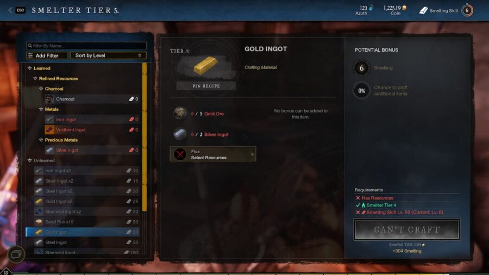
Task: Click the Smelting Skill level 6 badge
Action: pyautogui.click(x=467, y=10)
